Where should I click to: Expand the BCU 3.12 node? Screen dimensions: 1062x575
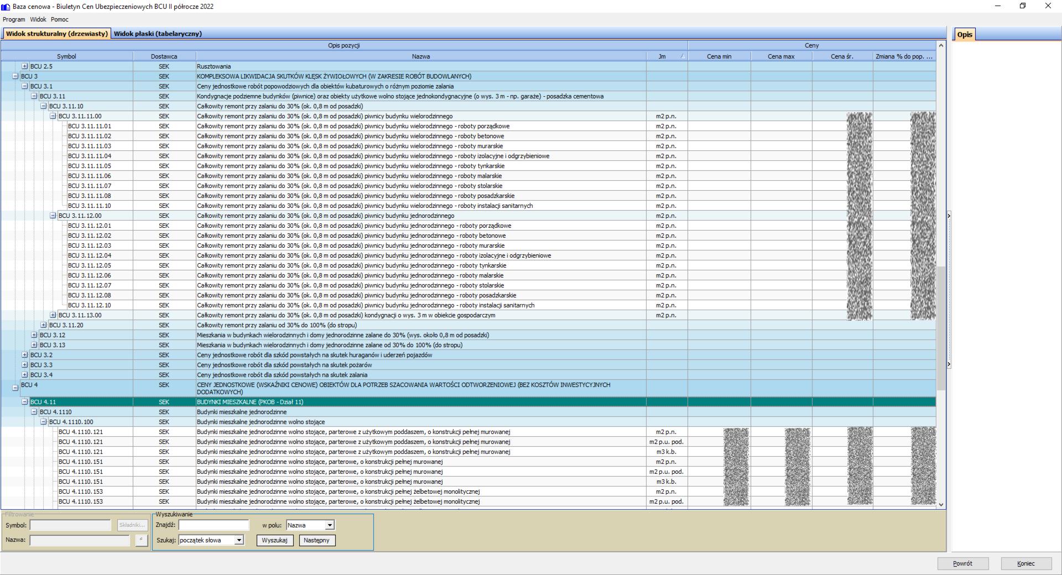pos(34,335)
